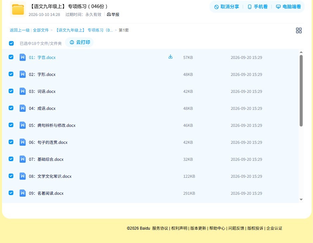The image size is (313, 243).
Task: Open 版本更新 footer link
Action: pyautogui.click(x=198, y=228)
